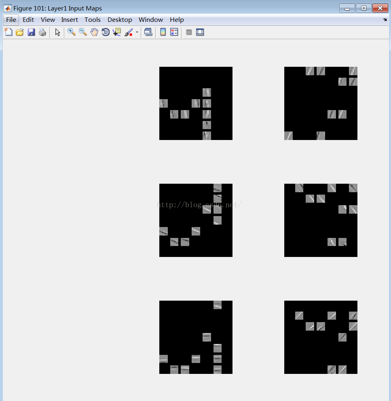Expand the Brush color dropdown arrow

pyautogui.click(x=137, y=32)
